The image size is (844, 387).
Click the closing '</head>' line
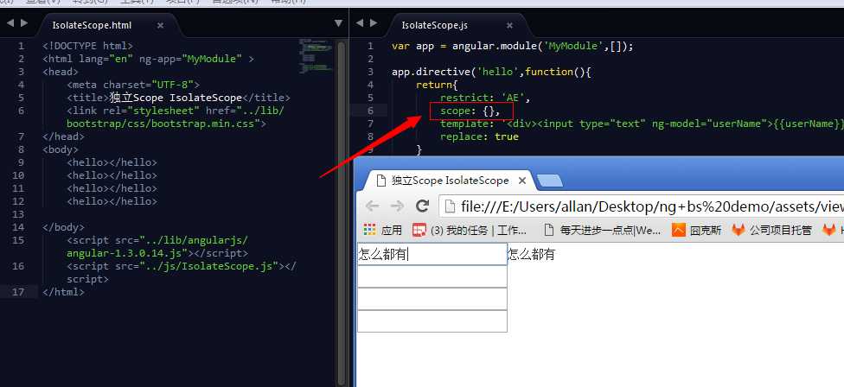(x=63, y=136)
